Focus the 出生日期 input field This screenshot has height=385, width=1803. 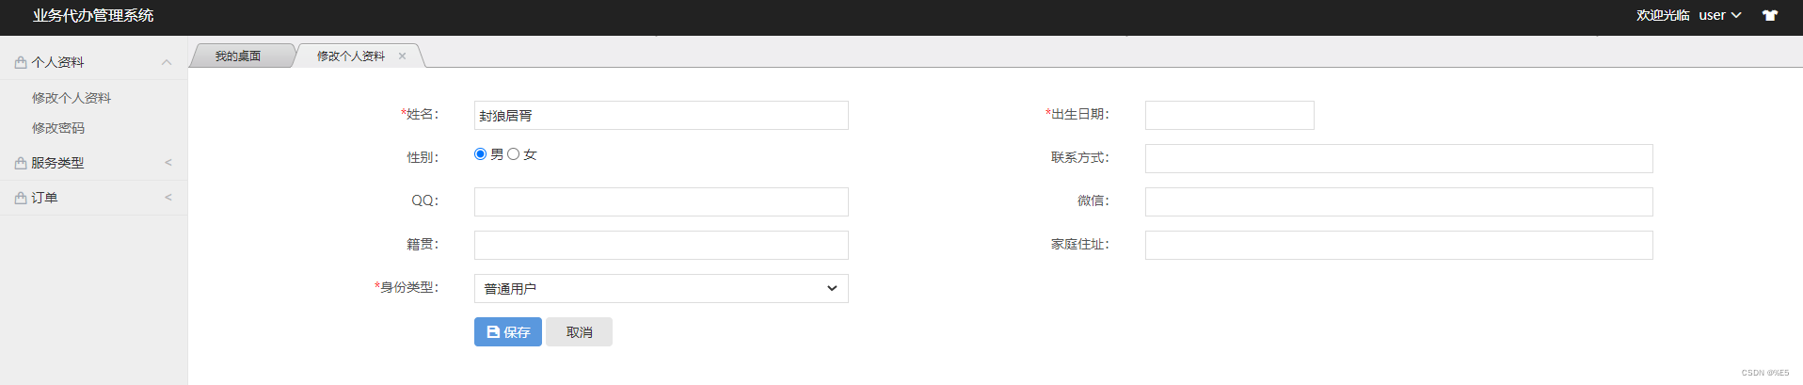point(1230,115)
